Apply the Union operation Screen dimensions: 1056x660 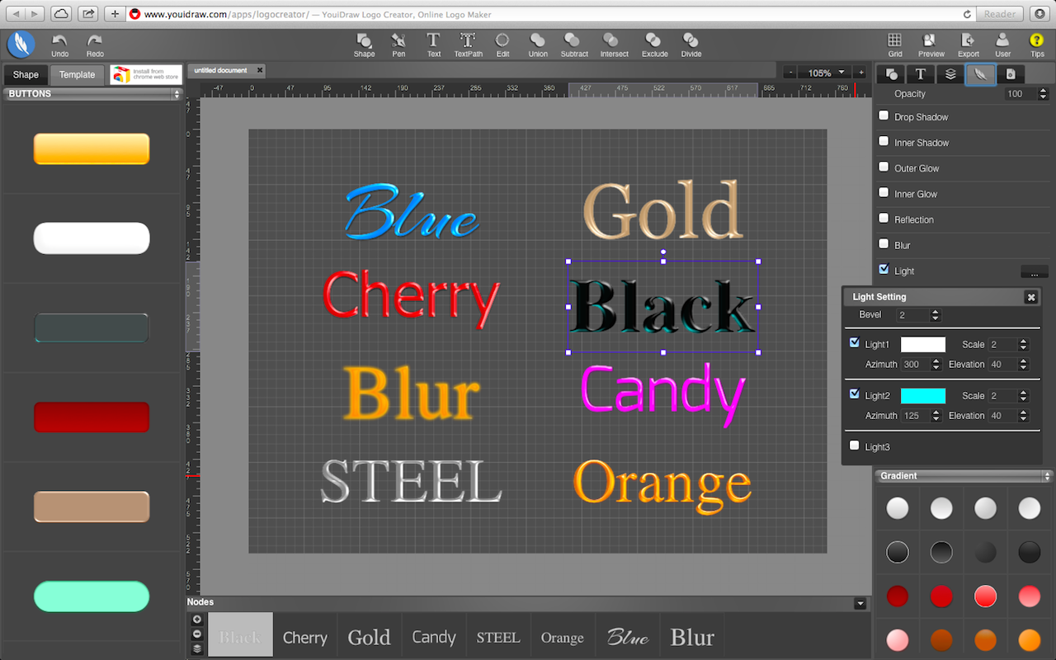537,40
